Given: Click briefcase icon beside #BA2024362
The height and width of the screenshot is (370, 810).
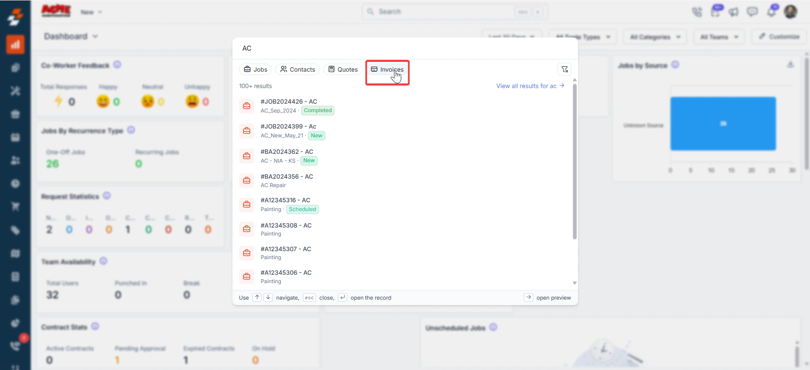Looking at the screenshot, I should tap(247, 156).
